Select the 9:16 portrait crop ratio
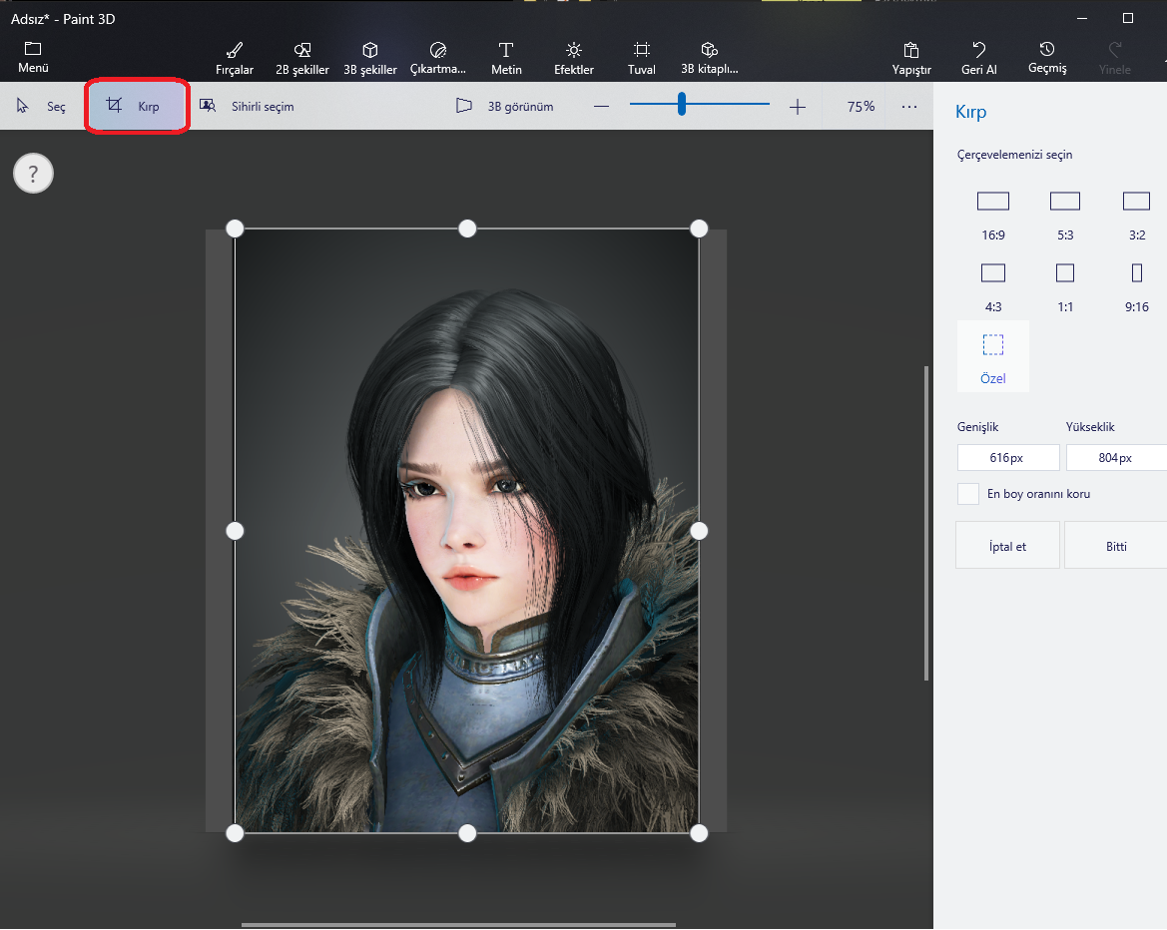This screenshot has height=930, width=1167. (x=1136, y=288)
